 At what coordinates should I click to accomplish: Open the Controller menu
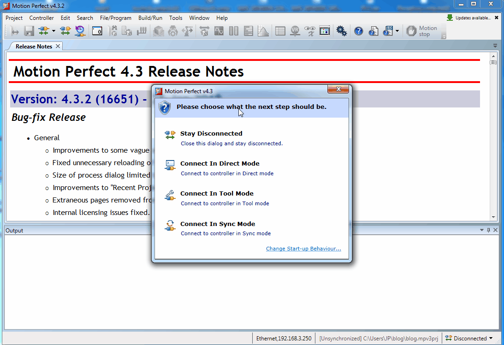42,18
